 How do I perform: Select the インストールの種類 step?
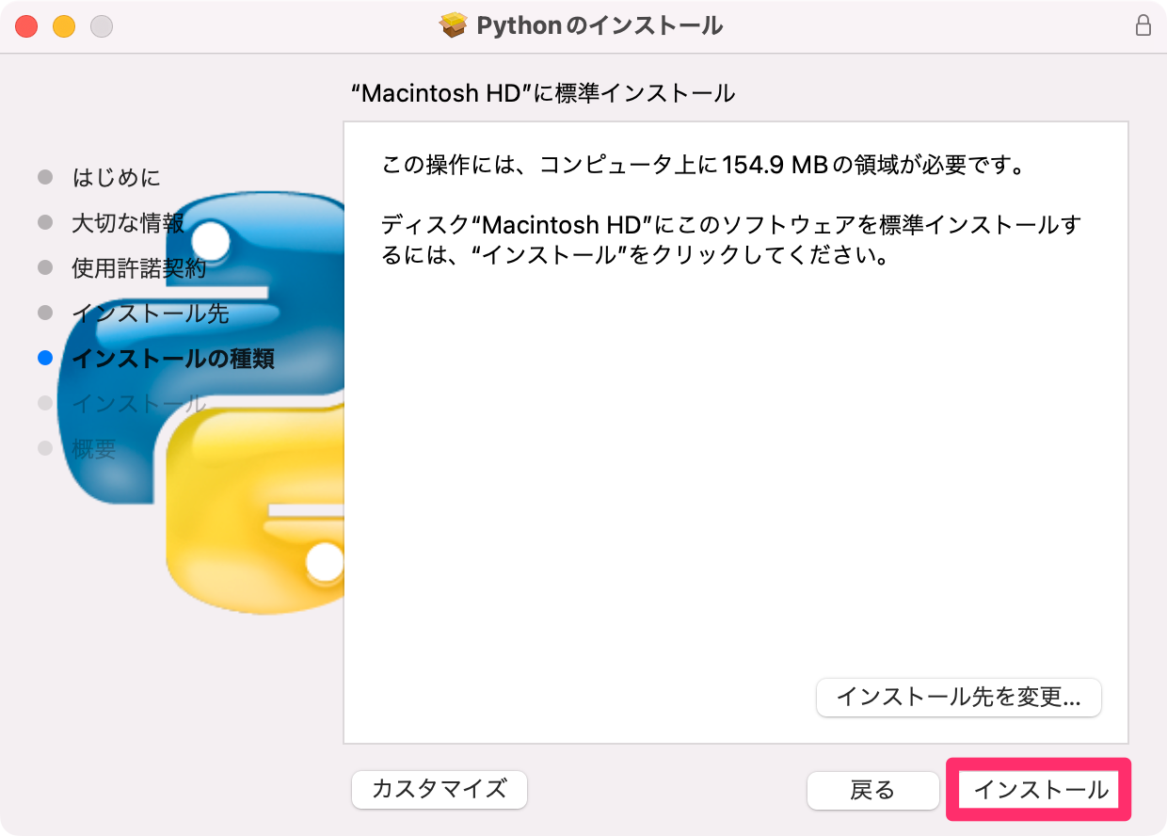(x=174, y=359)
